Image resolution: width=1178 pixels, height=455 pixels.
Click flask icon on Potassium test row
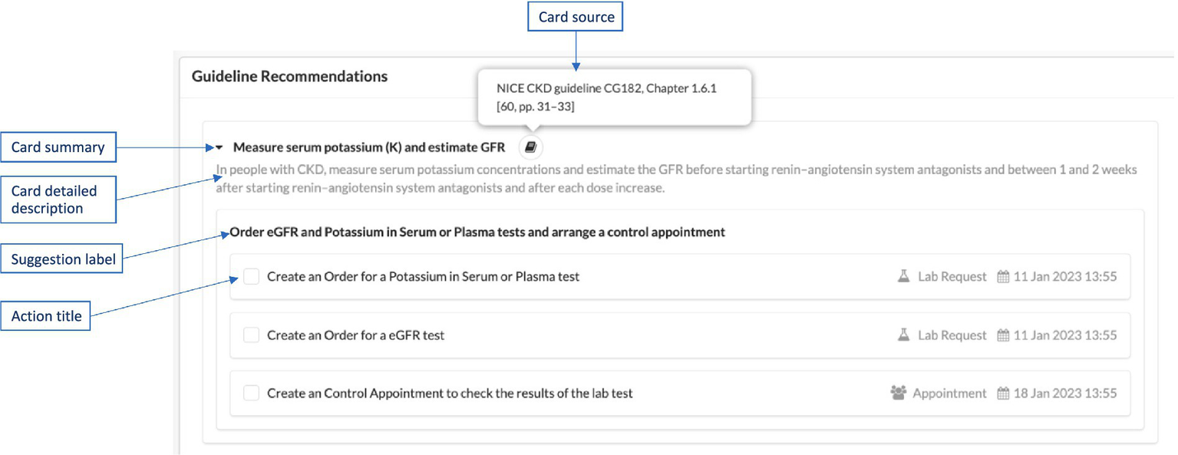[903, 276]
